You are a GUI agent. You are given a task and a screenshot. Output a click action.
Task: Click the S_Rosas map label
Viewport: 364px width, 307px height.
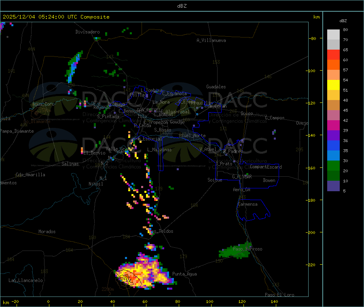tap(163, 130)
